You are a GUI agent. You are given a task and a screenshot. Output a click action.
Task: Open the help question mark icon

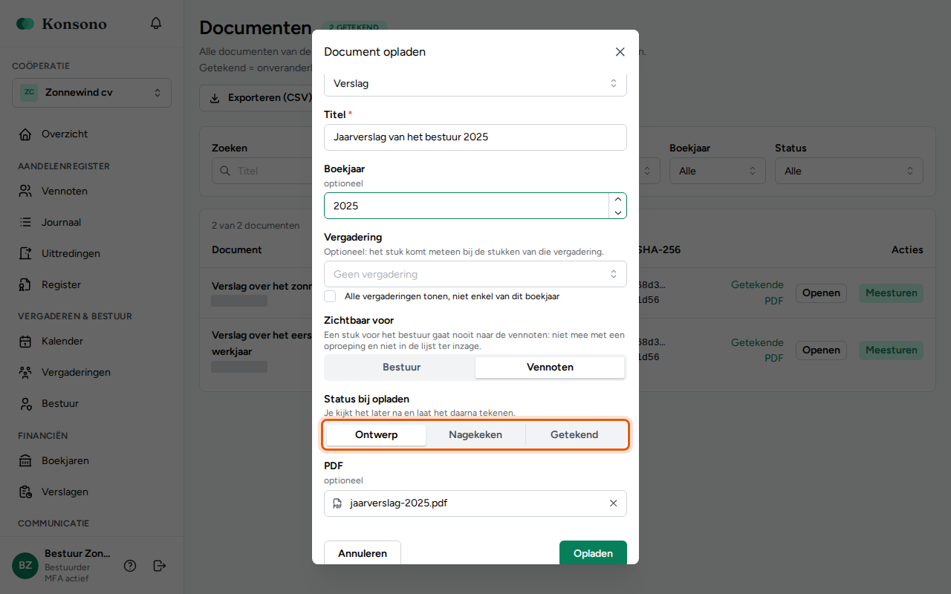130,566
